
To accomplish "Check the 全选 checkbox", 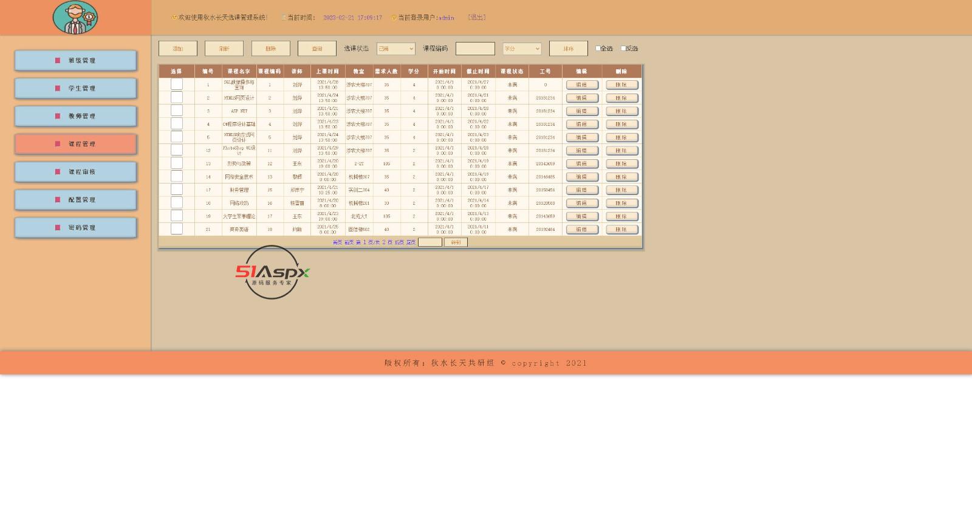I will click(x=598, y=49).
